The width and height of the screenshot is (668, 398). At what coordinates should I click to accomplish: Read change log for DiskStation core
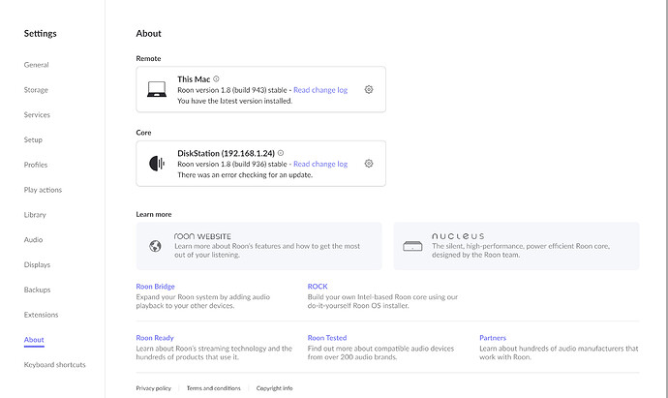[320, 164]
